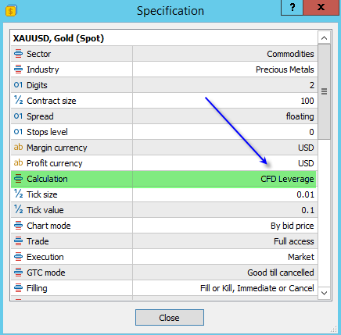Select the GTC mode Good till cancelled value
The width and height of the screenshot is (341, 335).
pyautogui.click(x=281, y=273)
